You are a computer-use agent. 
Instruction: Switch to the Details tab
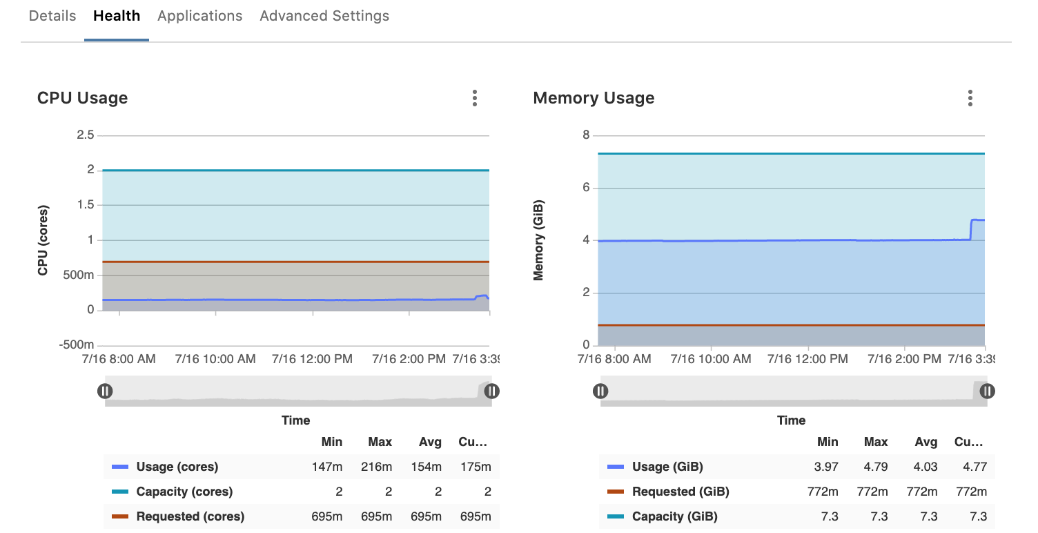(x=52, y=16)
